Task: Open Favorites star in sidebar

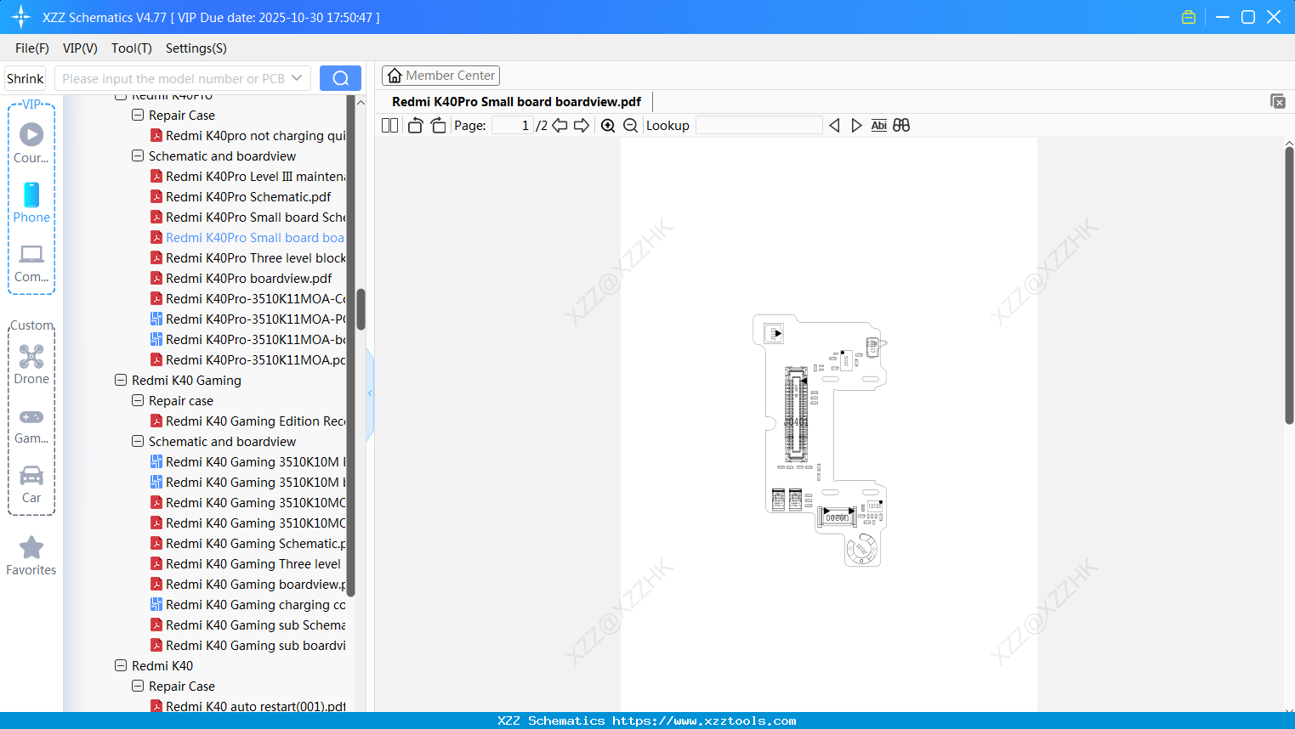Action: point(31,556)
